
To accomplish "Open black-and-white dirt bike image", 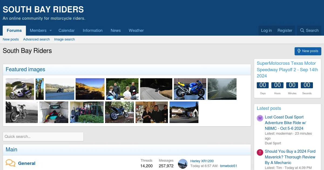I will click(x=22, y=112).
